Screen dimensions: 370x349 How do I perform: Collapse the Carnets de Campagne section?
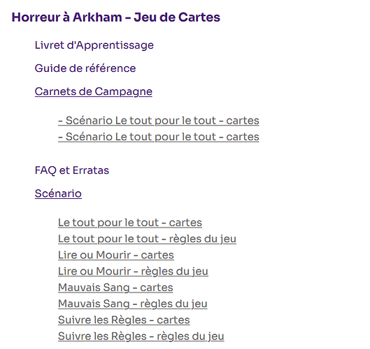(94, 91)
